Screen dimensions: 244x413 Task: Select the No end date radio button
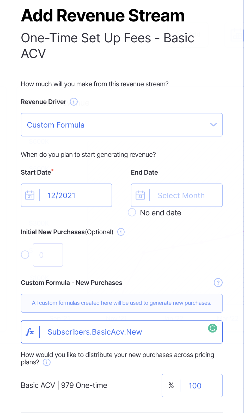[132, 213]
